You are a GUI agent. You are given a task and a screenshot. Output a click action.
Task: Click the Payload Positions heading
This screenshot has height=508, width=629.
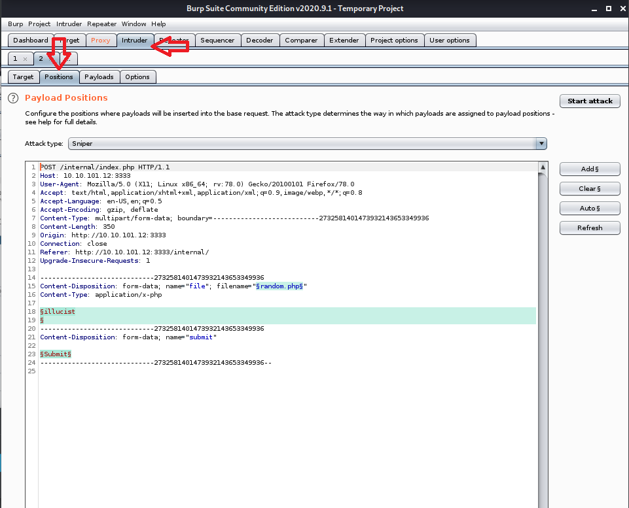coord(66,98)
